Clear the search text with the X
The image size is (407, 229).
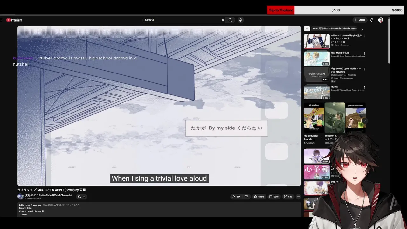[223, 20]
